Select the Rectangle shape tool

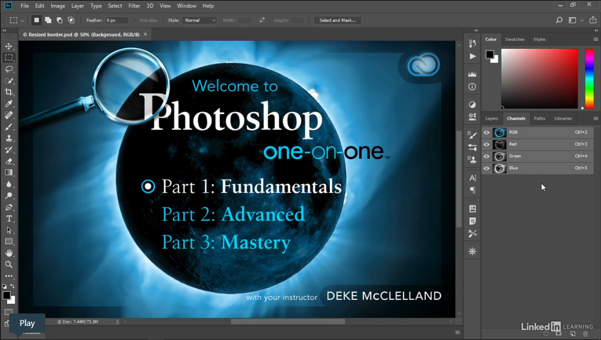[9, 242]
